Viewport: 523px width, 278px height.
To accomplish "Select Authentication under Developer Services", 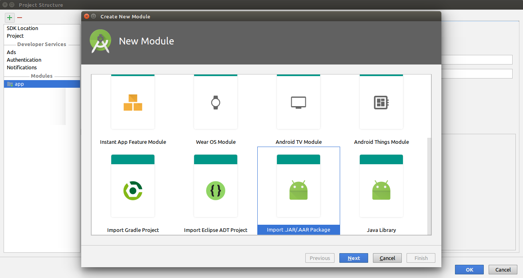I will point(42,60).
